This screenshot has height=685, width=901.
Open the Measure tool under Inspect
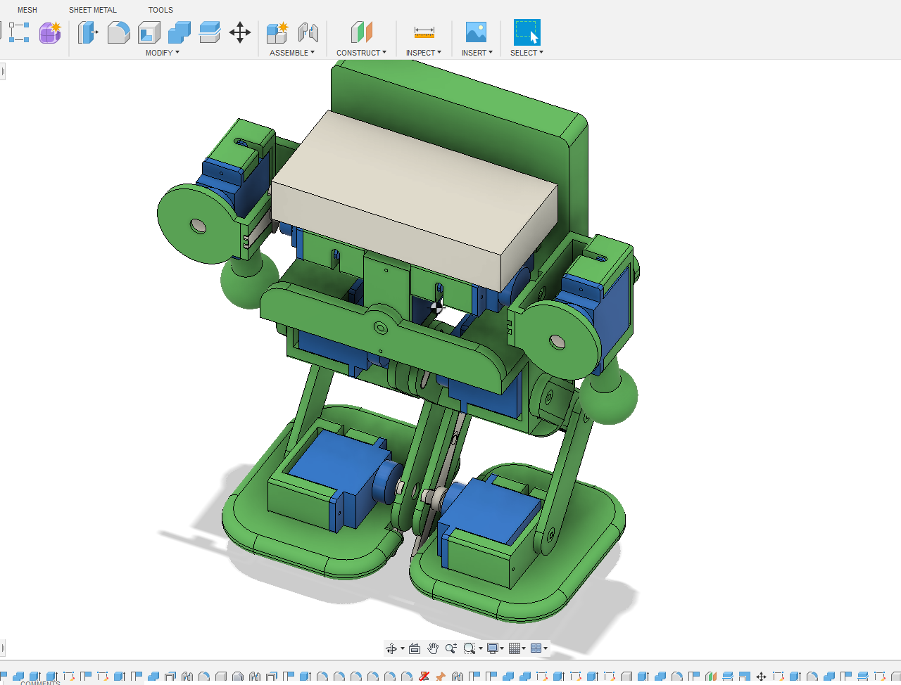[423, 32]
